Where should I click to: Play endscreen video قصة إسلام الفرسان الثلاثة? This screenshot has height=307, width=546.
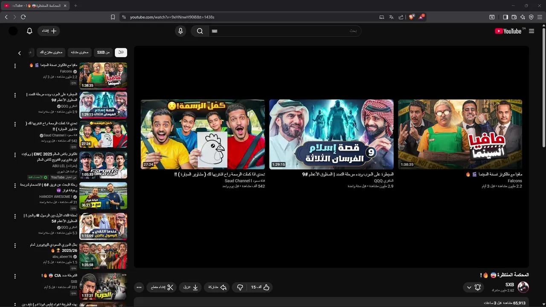coord(331,134)
